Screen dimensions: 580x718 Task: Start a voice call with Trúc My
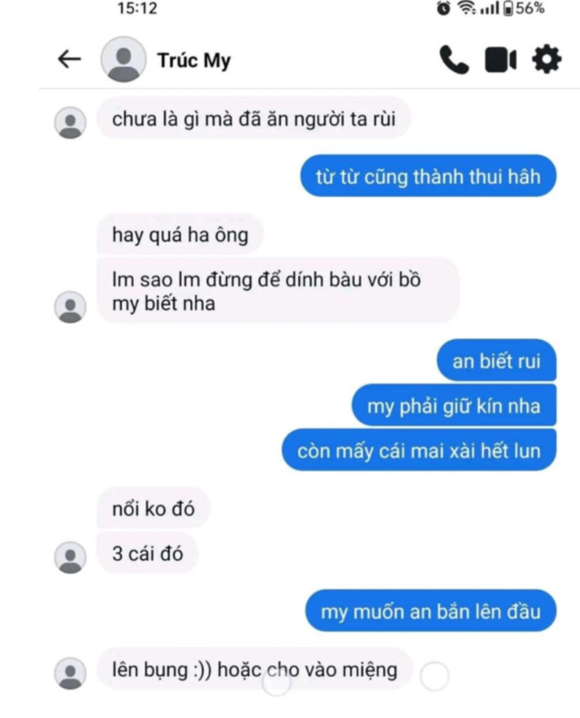(454, 59)
